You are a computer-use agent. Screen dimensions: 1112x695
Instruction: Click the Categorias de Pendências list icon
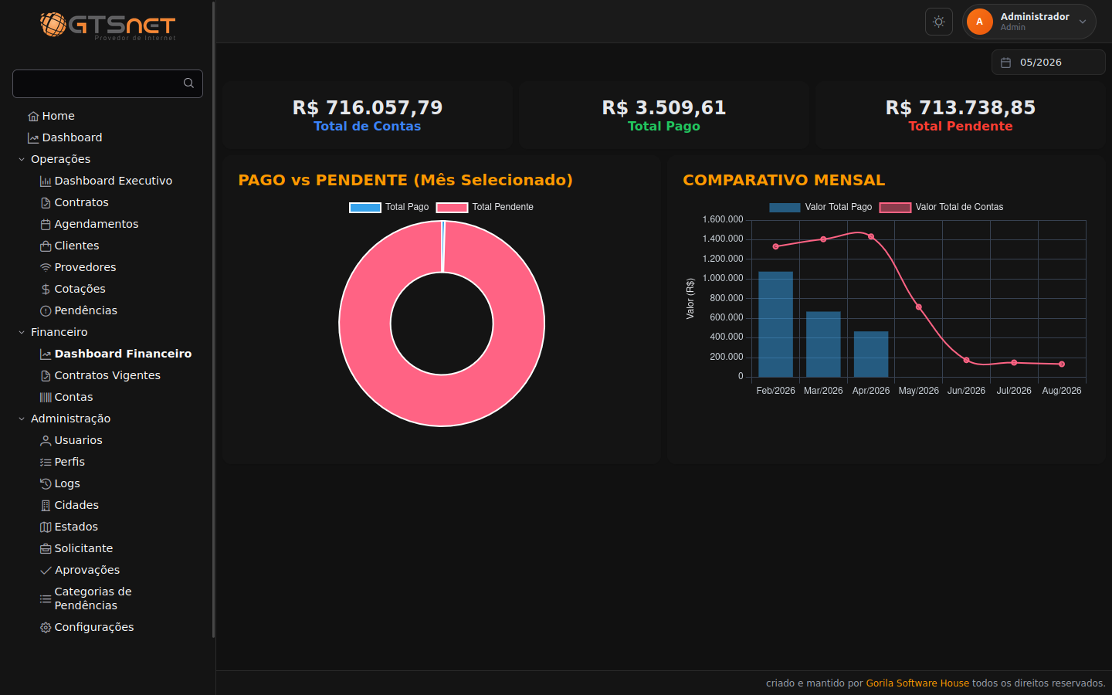pyautogui.click(x=46, y=599)
